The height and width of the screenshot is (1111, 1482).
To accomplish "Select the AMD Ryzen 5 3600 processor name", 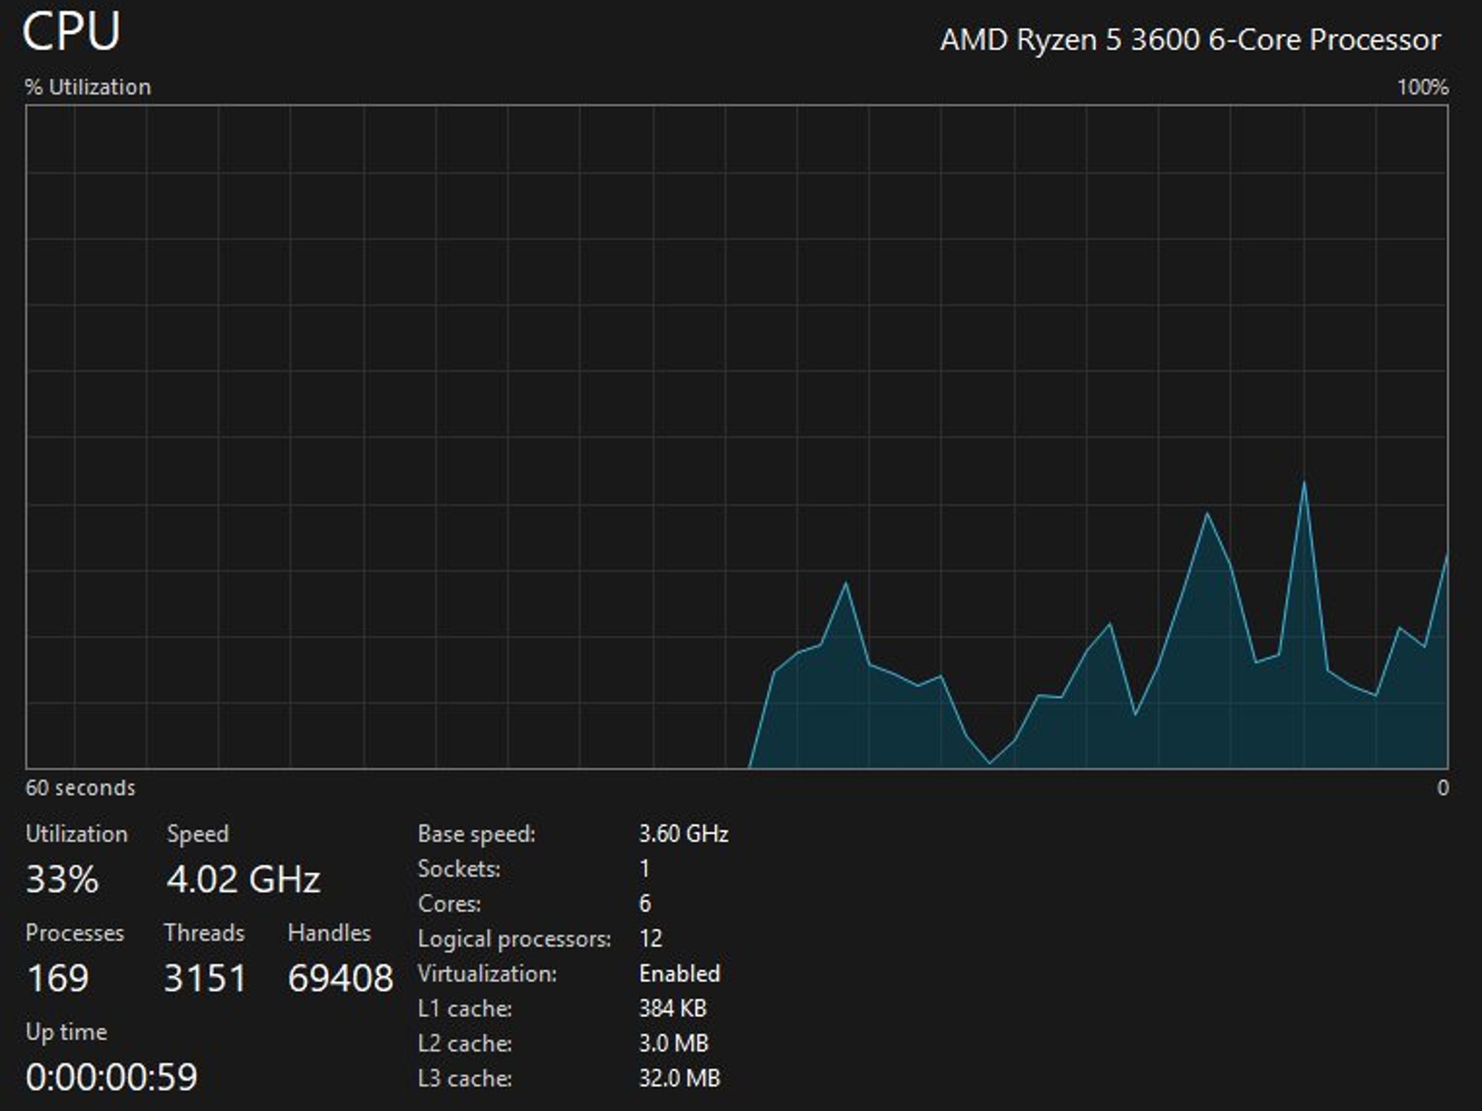I will (x=1190, y=40).
